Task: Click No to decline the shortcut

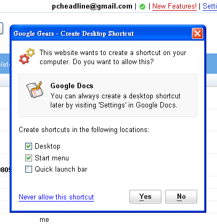Action: click(181, 197)
